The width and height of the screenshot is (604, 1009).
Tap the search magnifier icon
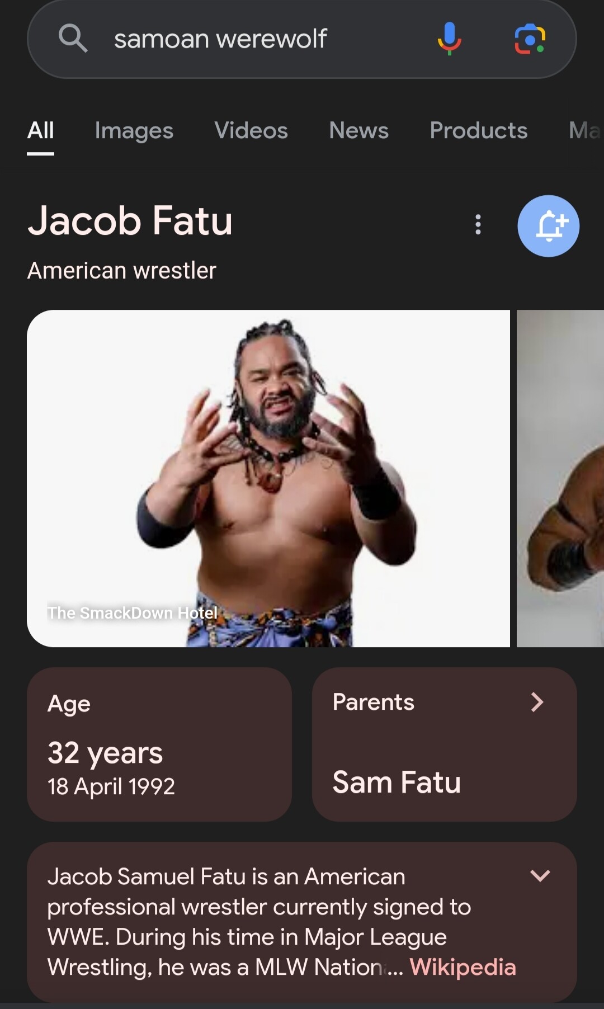coord(73,39)
